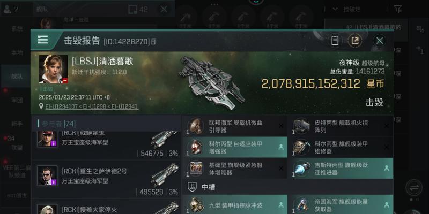Open the 本地 chat channel tab
This screenshot has height=214, width=429.
pyautogui.click(x=17, y=52)
